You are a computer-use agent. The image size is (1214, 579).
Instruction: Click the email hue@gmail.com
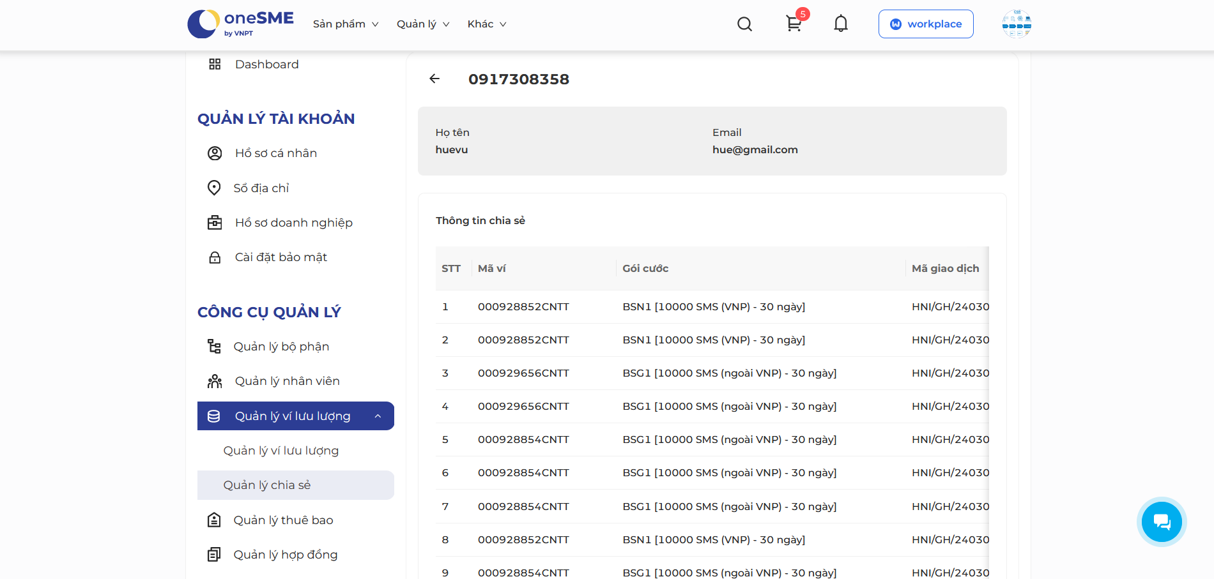pyautogui.click(x=755, y=149)
